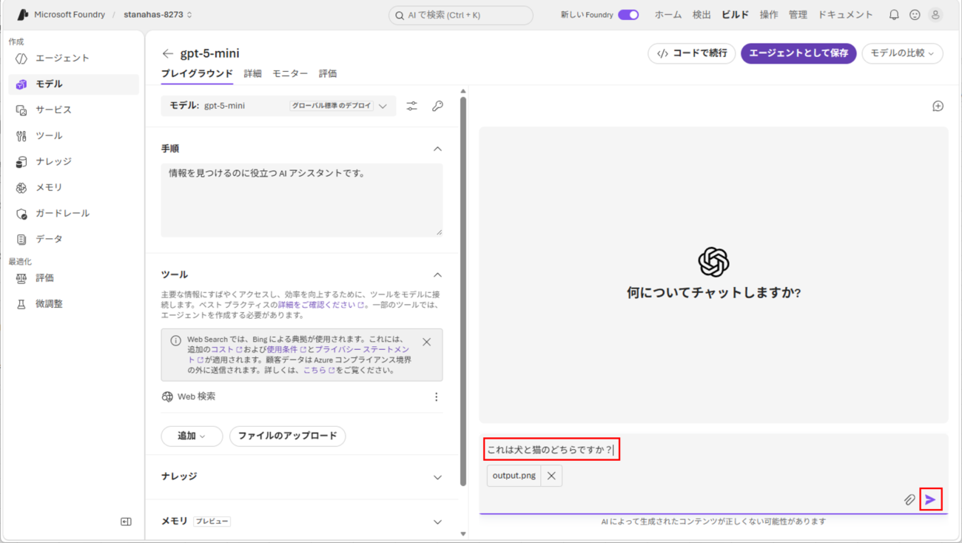Image resolution: width=962 pixels, height=543 pixels.
Task: Open the user account avatar
Action: [935, 15]
